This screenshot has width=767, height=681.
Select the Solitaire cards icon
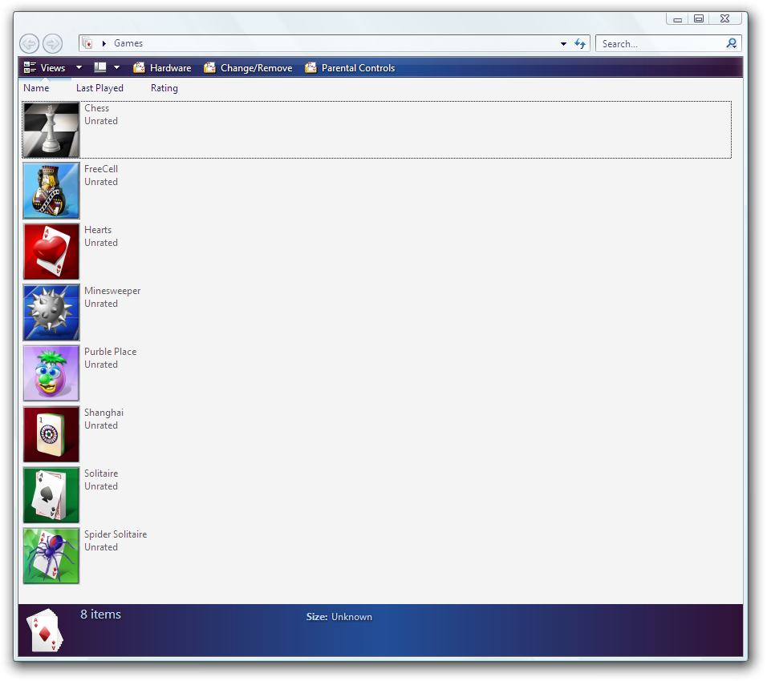[x=51, y=495]
